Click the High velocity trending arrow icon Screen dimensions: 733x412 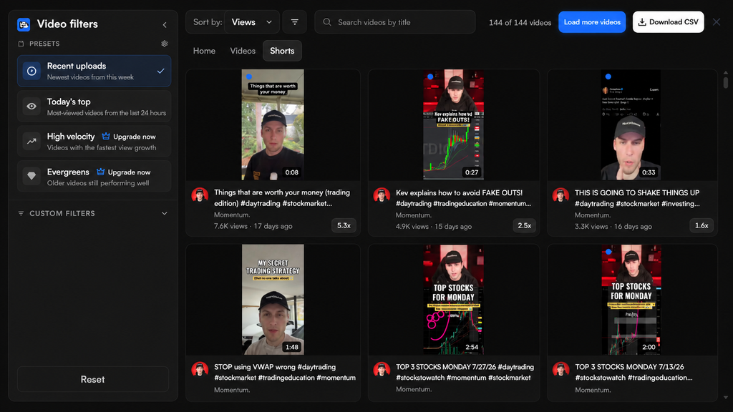[x=31, y=142]
